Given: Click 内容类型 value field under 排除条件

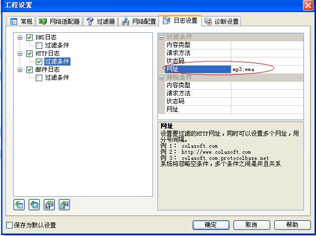Looking at the screenshot, I should tap(267, 86).
